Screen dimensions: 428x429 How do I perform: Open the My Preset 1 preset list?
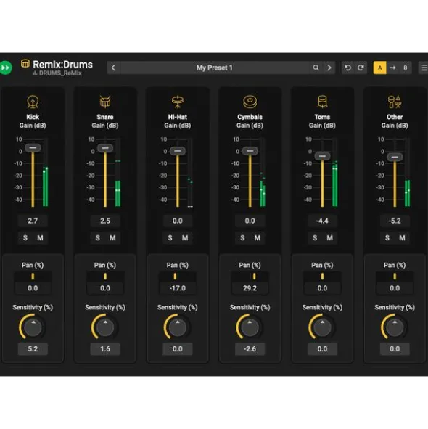215,68
